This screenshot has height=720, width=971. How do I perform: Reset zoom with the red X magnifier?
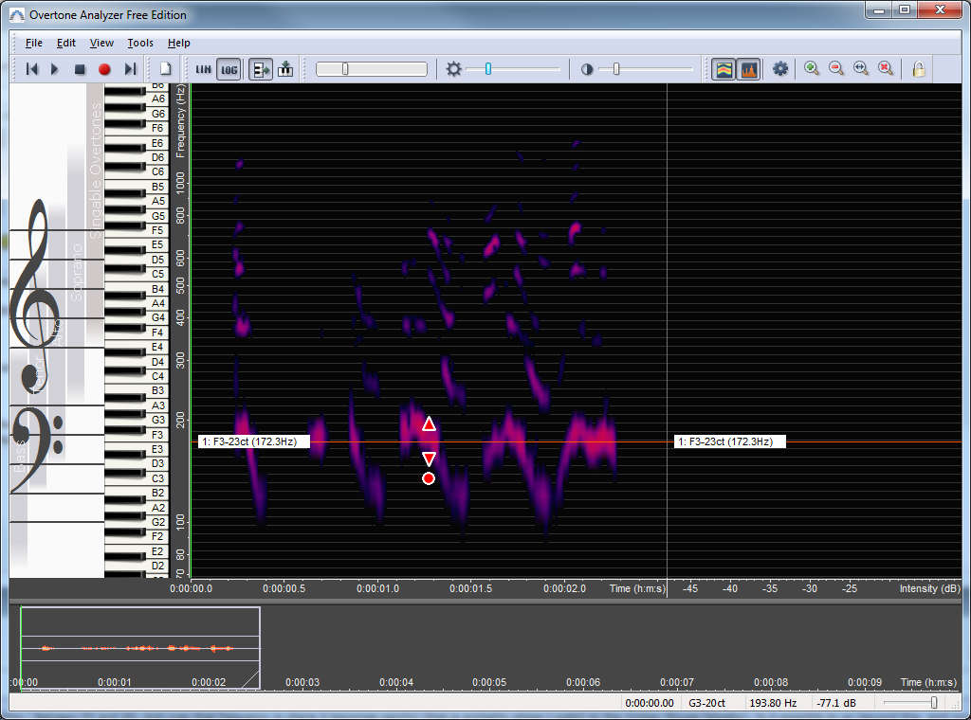[x=886, y=68]
